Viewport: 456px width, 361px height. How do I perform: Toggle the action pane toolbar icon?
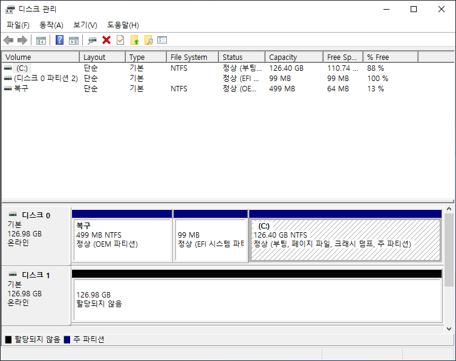coord(74,41)
